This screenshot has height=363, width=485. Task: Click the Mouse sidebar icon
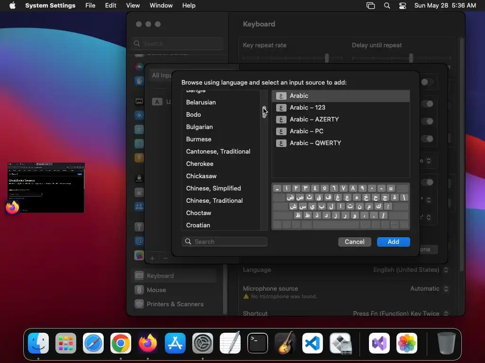139,290
